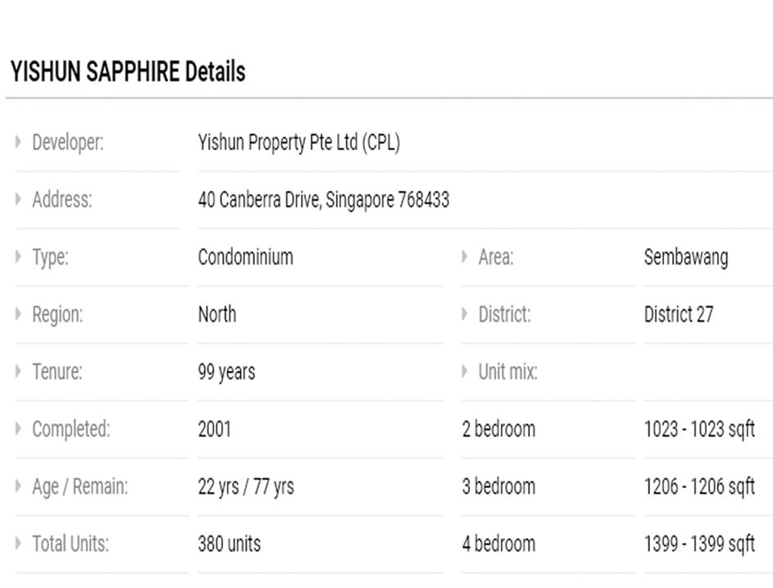Click the arrow marker beside Region
This screenshot has height=588, width=773.
pyautogui.click(x=19, y=314)
